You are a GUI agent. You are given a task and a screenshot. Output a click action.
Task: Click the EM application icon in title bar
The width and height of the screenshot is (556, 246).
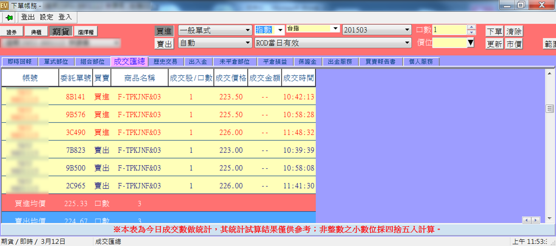4,5
